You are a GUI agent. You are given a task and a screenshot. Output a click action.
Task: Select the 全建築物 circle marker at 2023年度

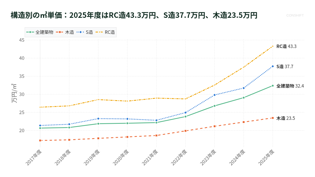[214, 106]
